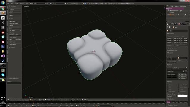The height and width of the screenshot is (107, 190).
Task: Click the Translate button
Action: tap(15, 9)
